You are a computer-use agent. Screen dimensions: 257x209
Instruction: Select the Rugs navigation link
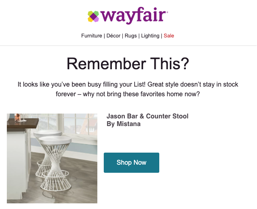(x=131, y=35)
